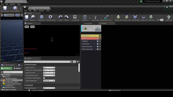Screen dimensions: 173x97
Task: Collapse the Thumbnail section
Action: pyautogui.click(x=25, y=85)
